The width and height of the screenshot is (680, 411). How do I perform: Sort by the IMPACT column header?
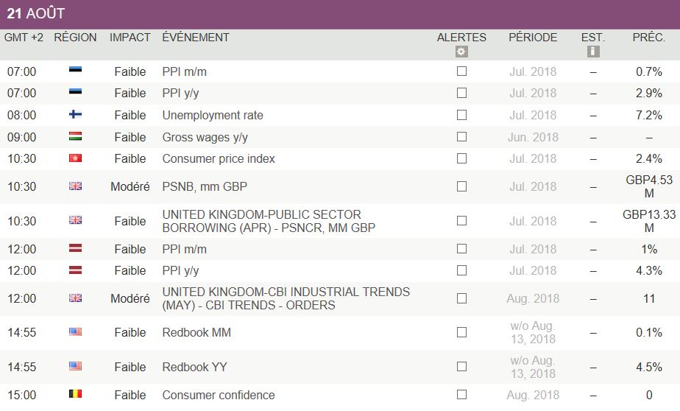pyautogui.click(x=130, y=38)
